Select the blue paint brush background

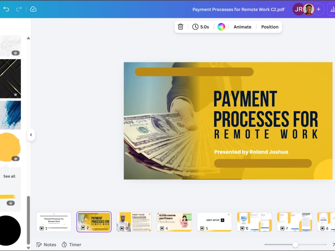point(10,115)
